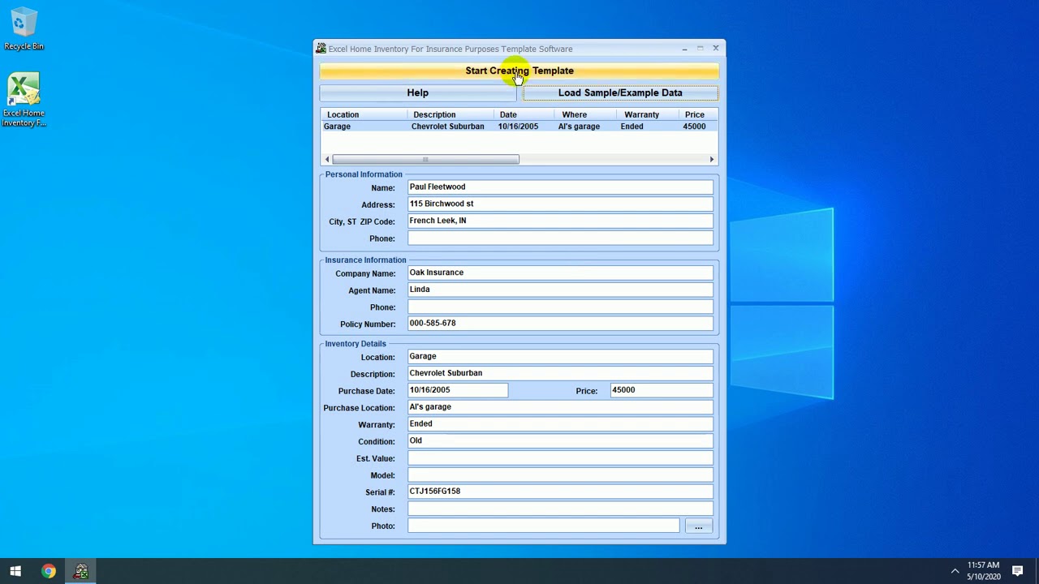
Task: Click Load Sample/Example Data button
Action: pyautogui.click(x=620, y=92)
